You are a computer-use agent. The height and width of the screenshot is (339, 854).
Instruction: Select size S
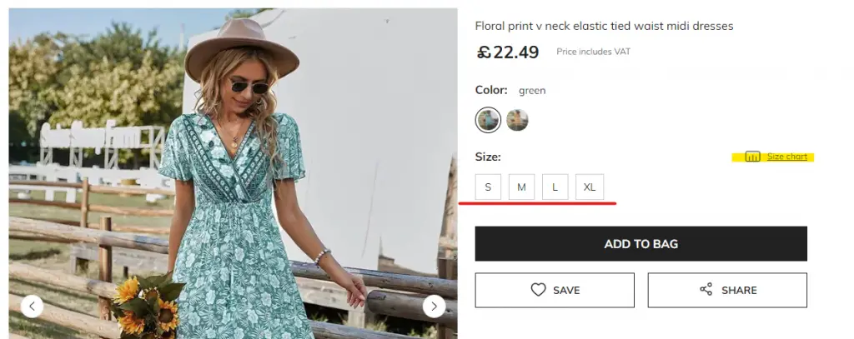point(488,187)
